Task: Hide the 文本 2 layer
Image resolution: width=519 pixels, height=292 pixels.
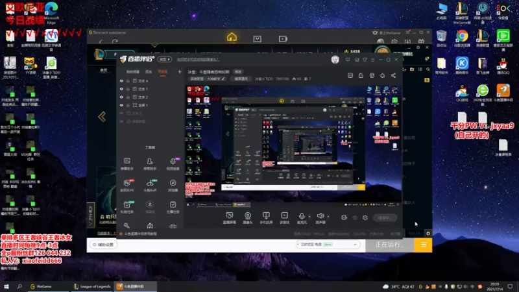Action: coord(121,97)
